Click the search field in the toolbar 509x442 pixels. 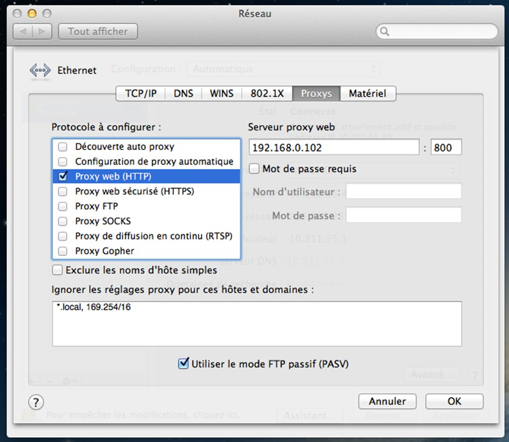pos(437,31)
